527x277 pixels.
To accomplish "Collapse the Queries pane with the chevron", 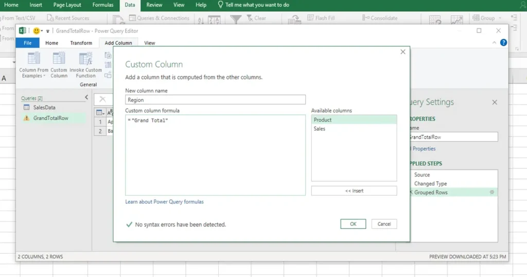I will click(86, 97).
